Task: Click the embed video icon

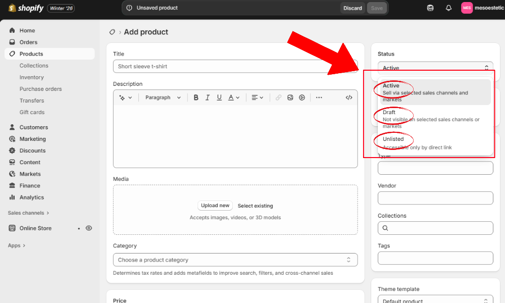Action: [301, 97]
